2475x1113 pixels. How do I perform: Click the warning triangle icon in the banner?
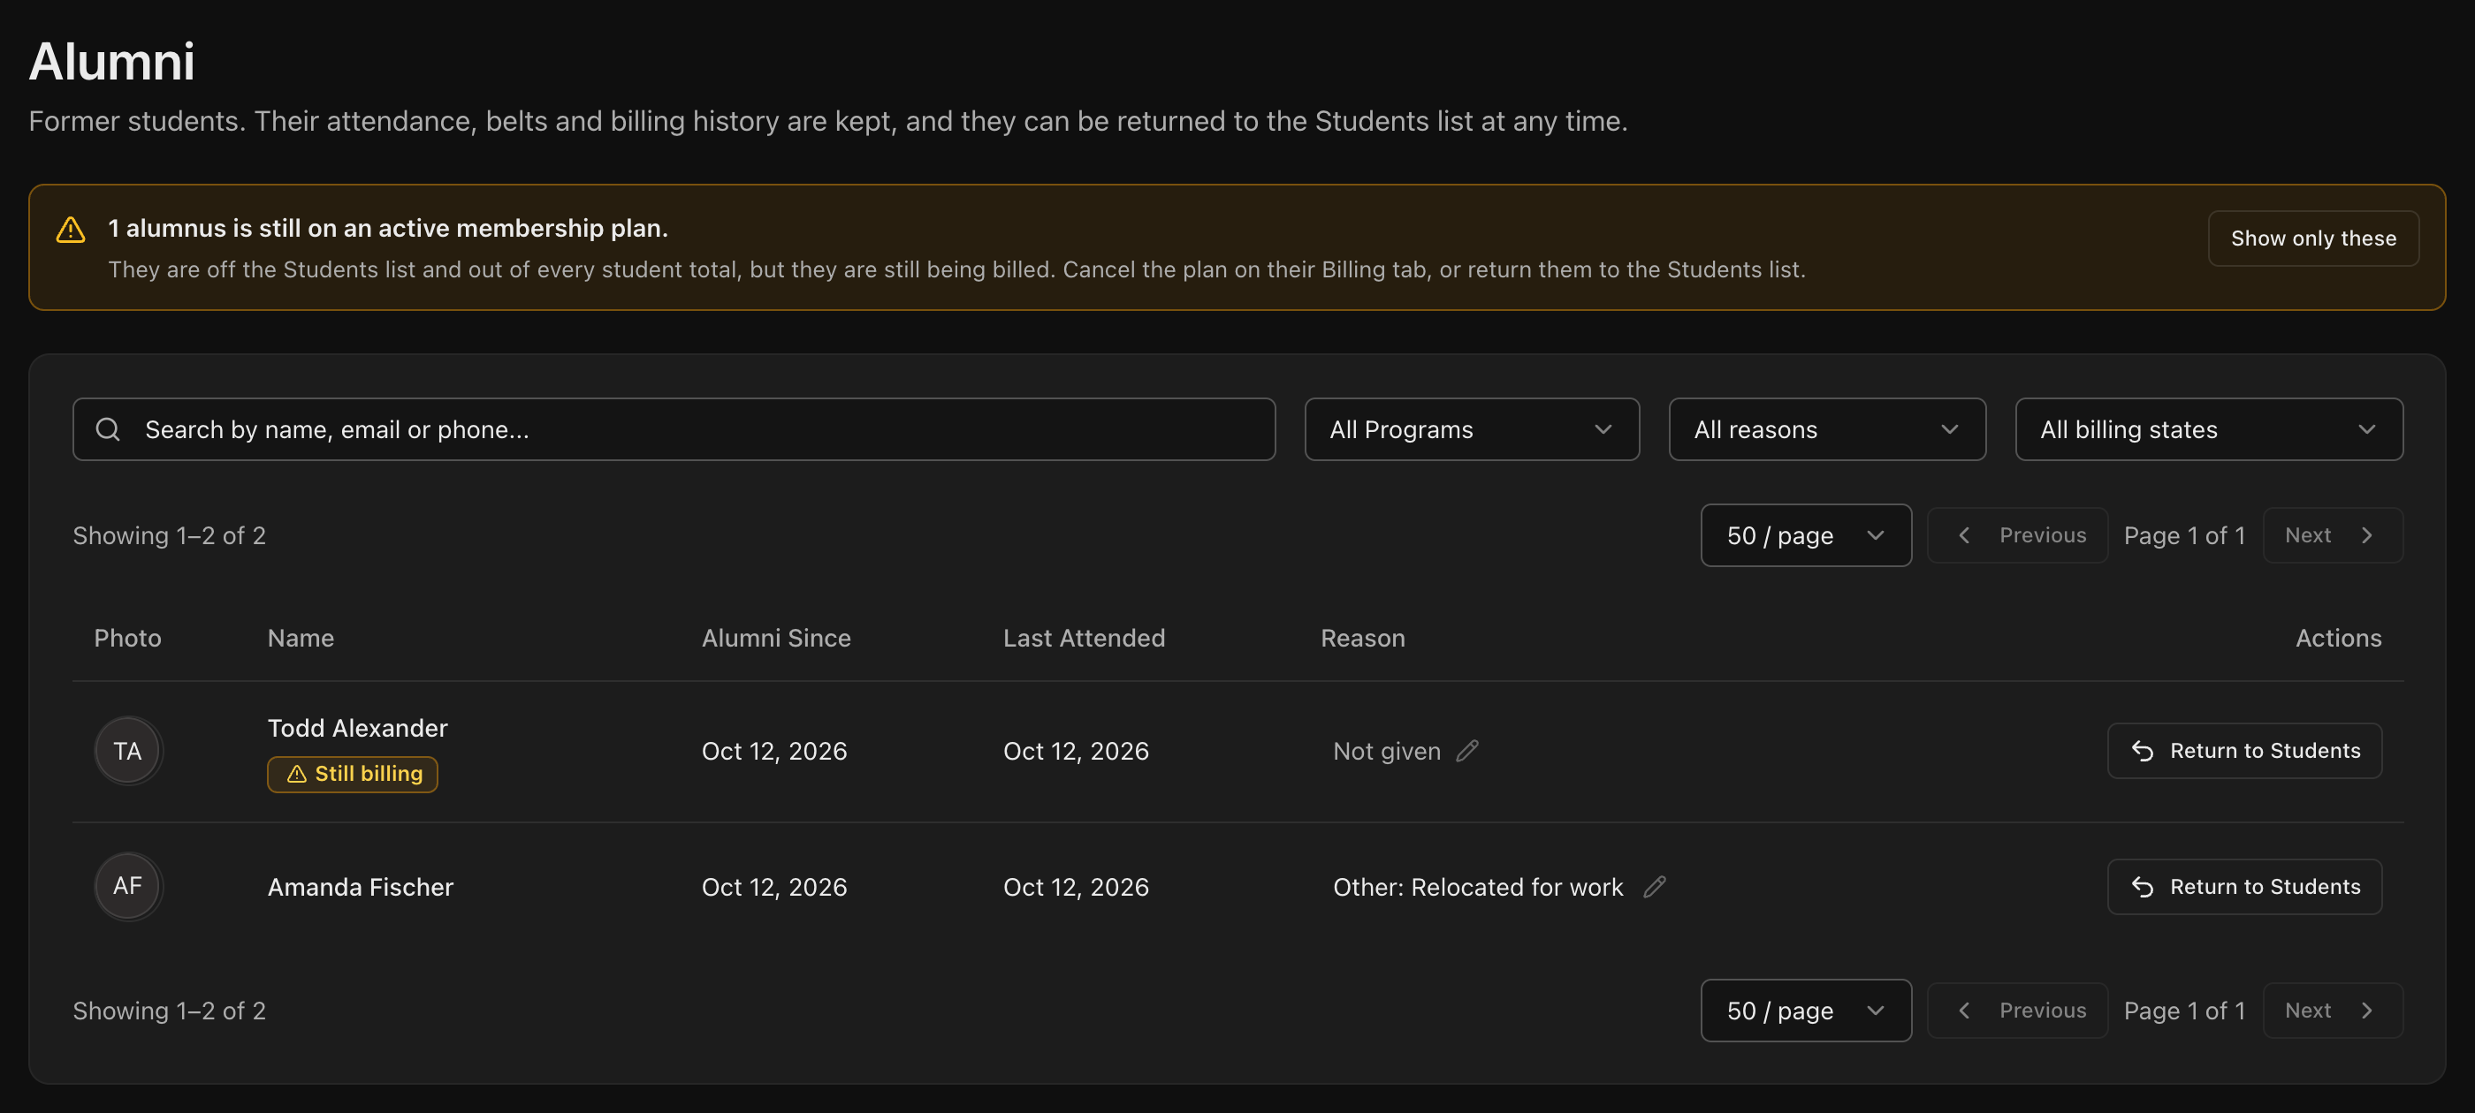coord(70,230)
